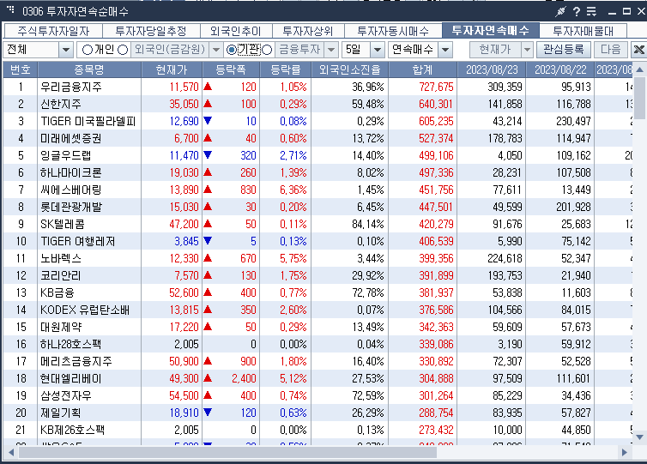Open the 연속매수 dropdown
This screenshot has height=464, width=647.
point(444,50)
